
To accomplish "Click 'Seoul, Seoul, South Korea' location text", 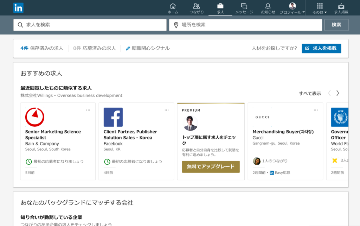I will [48, 149].
